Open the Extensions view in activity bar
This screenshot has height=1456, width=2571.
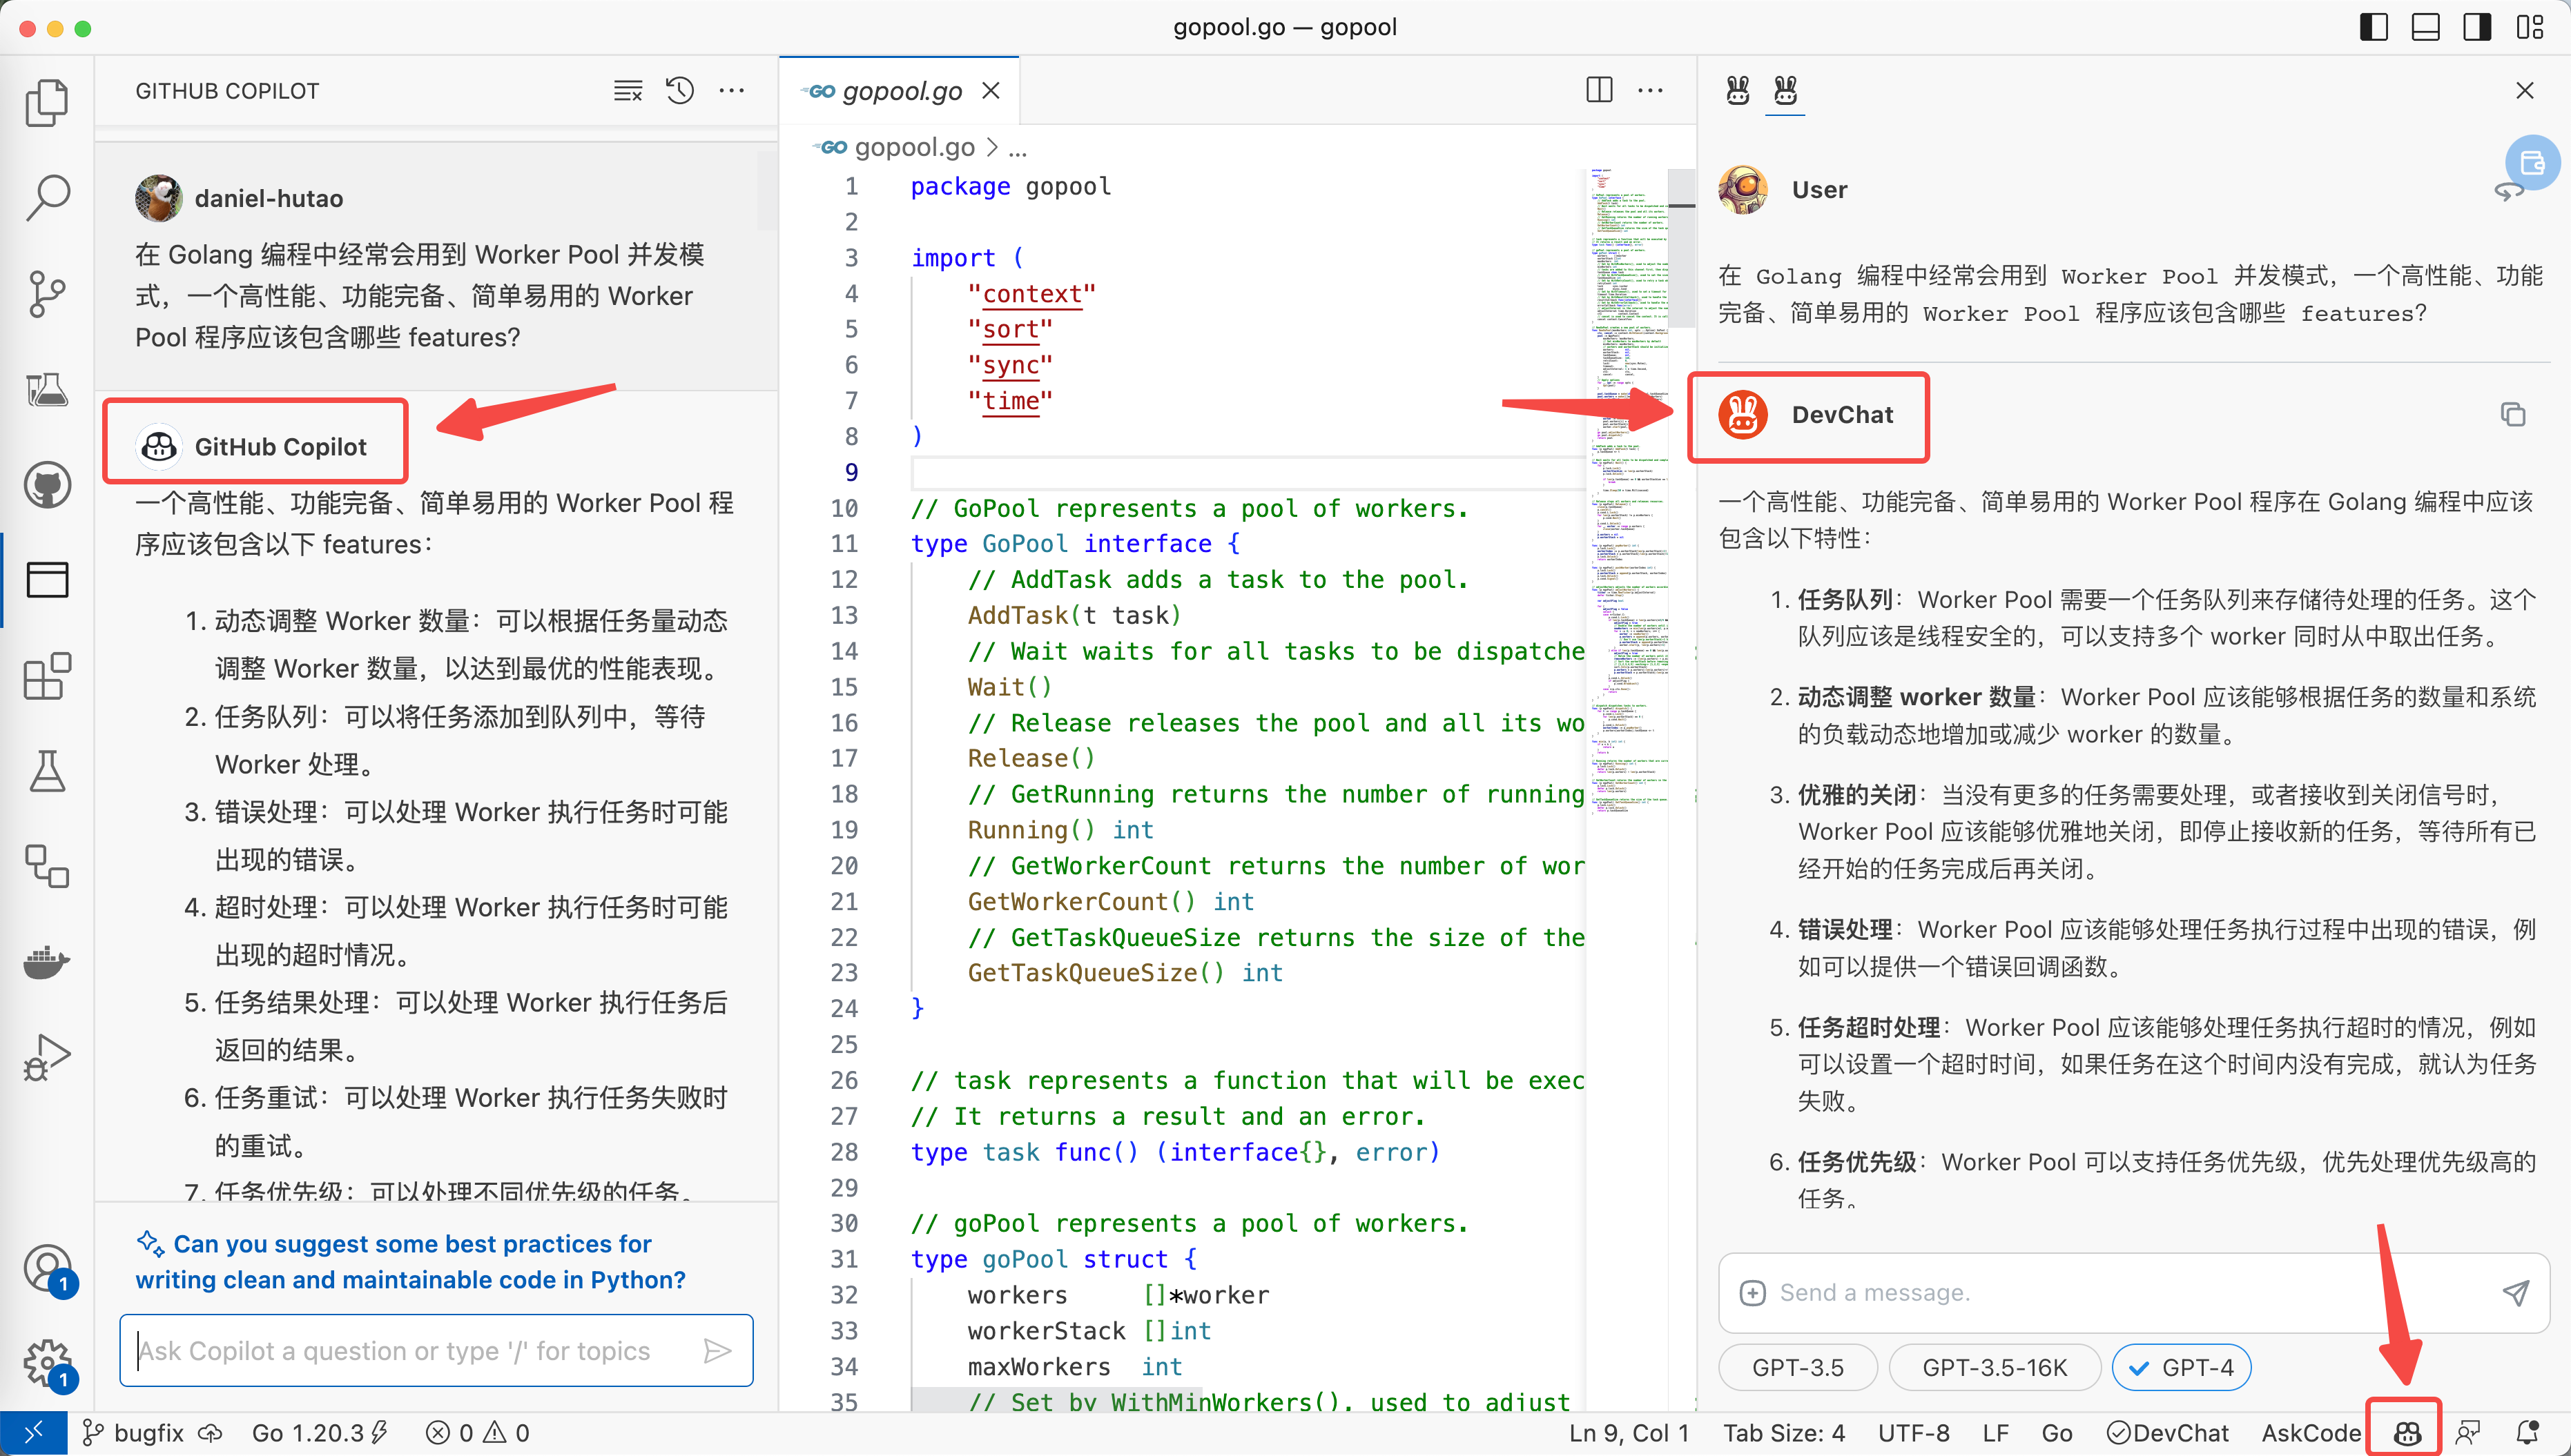[x=47, y=676]
